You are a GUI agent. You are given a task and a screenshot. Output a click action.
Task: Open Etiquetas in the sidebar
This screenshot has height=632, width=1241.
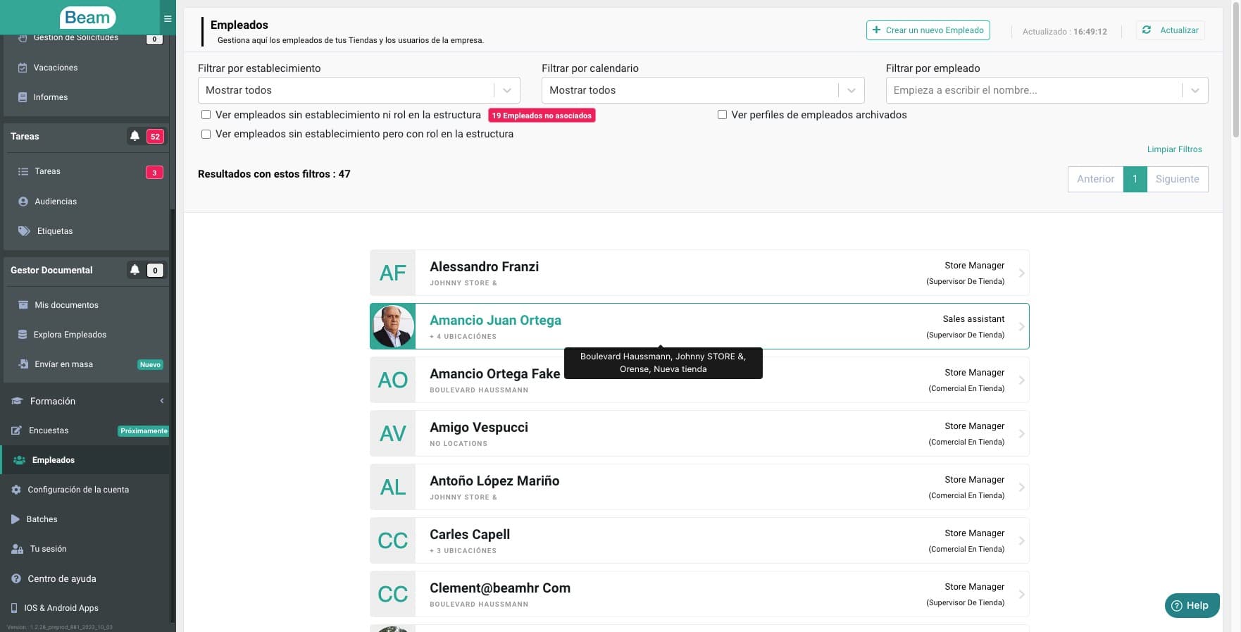coord(55,231)
